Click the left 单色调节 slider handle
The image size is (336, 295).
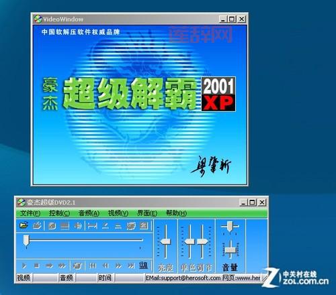[190, 241]
